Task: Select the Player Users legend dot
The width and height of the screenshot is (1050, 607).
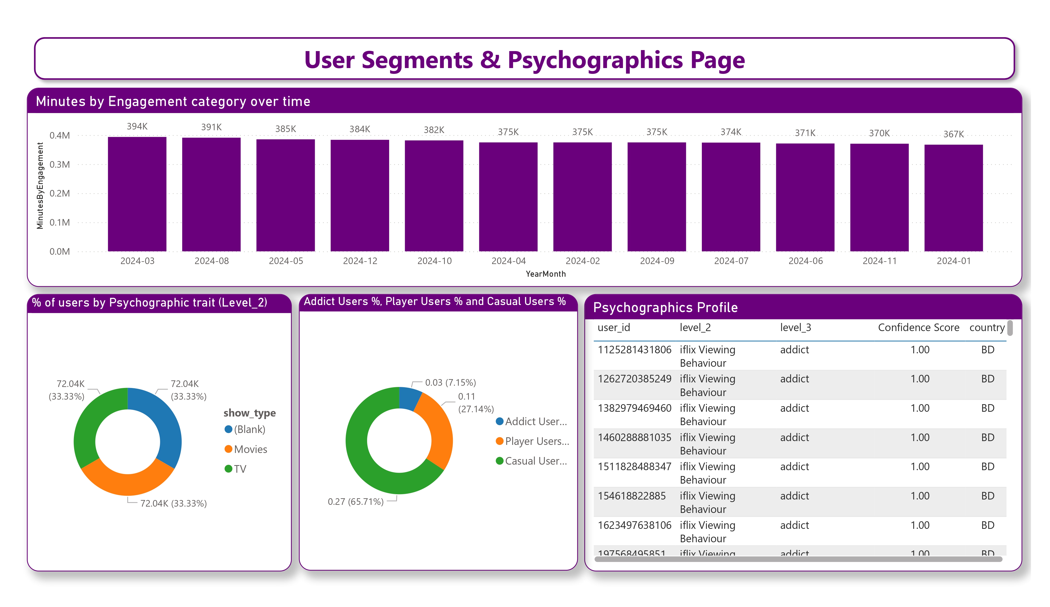Action: 500,441
